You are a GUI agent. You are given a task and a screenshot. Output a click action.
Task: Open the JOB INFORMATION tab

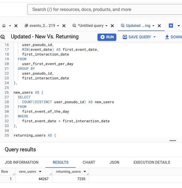coord(22,162)
